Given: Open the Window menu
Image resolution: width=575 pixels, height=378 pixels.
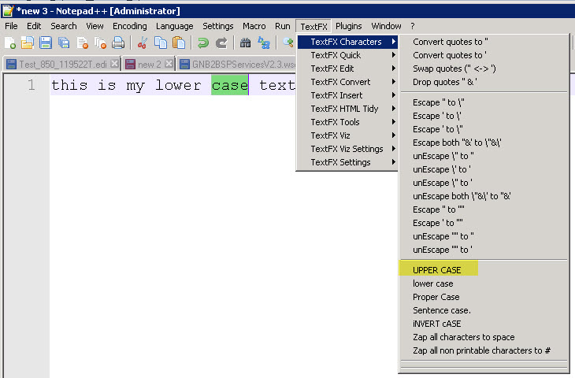Looking at the screenshot, I should (x=386, y=26).
